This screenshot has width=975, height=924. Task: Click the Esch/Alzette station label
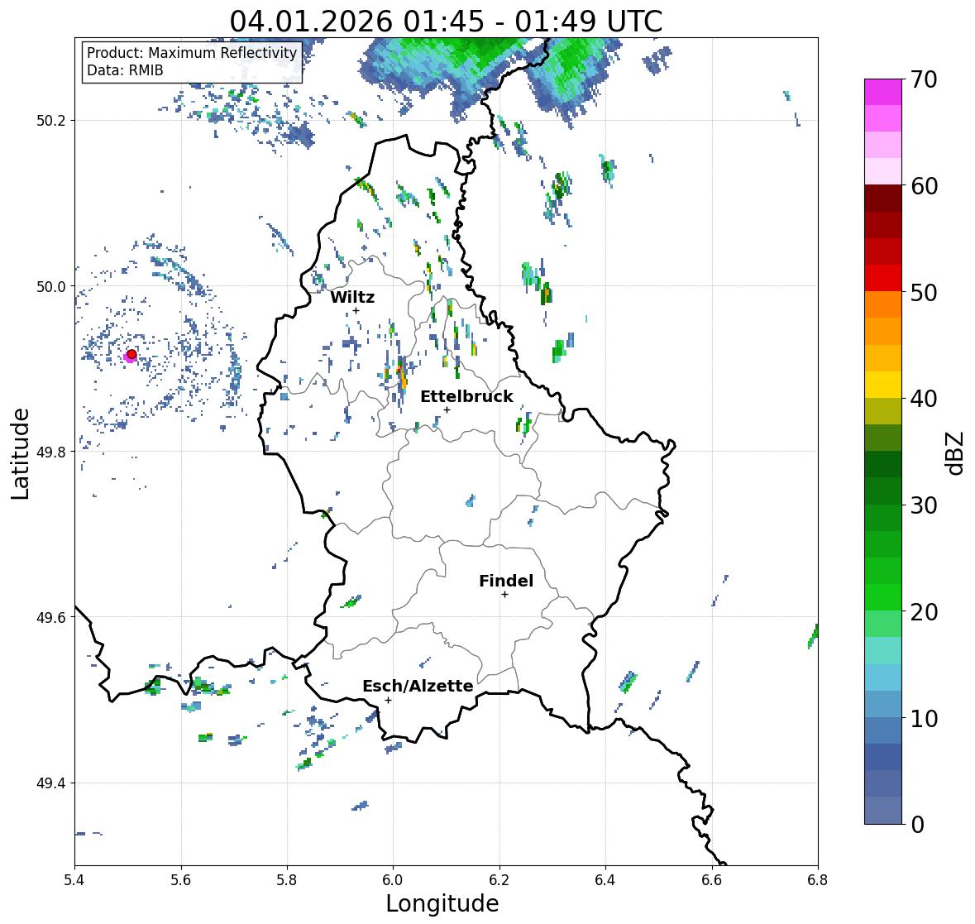[418, 686]
